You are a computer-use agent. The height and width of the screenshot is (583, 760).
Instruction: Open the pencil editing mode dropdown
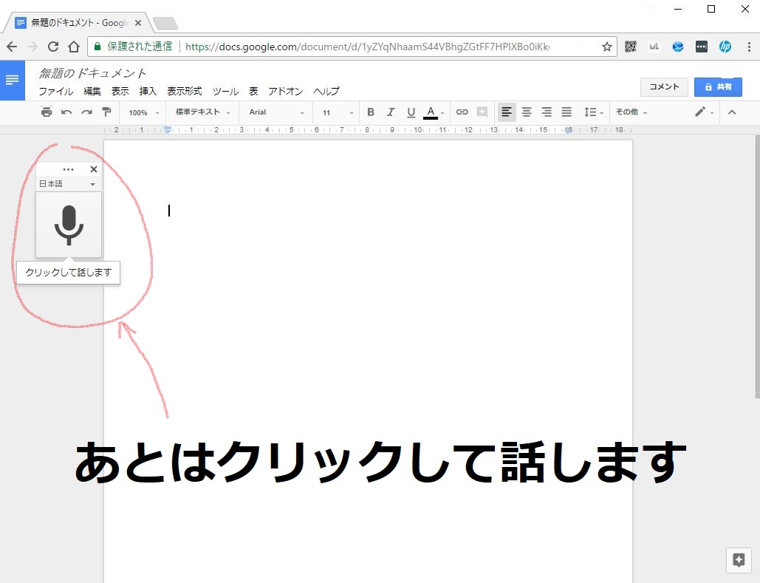coord(704,112)
